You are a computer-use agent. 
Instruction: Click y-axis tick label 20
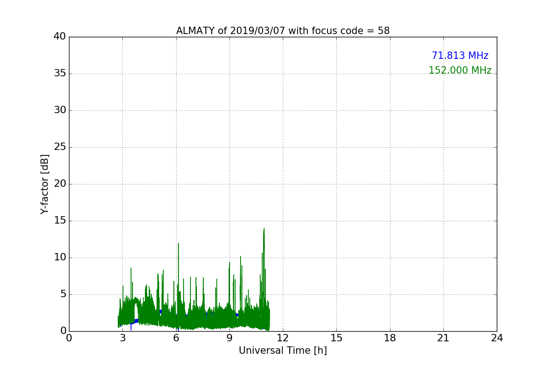click(60, 184)
